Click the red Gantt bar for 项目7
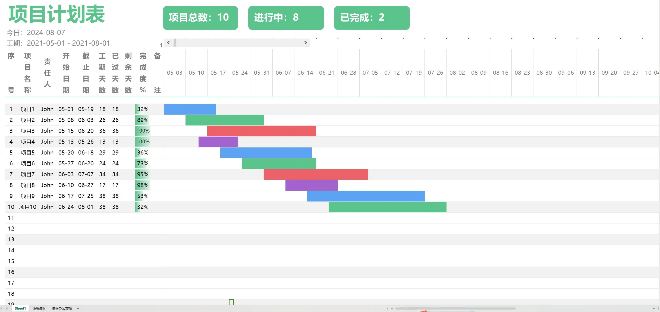The image size is (660, 312). coord(316,174)
